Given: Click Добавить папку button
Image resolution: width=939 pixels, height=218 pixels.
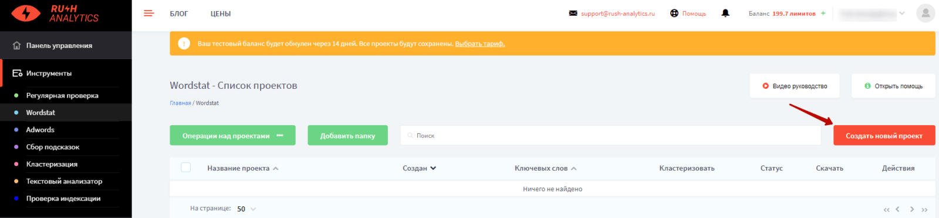Looking at the screenshot, I should click(x=347, y=135).
